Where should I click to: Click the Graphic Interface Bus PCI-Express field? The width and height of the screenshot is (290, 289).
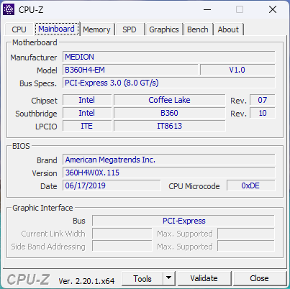183,221
